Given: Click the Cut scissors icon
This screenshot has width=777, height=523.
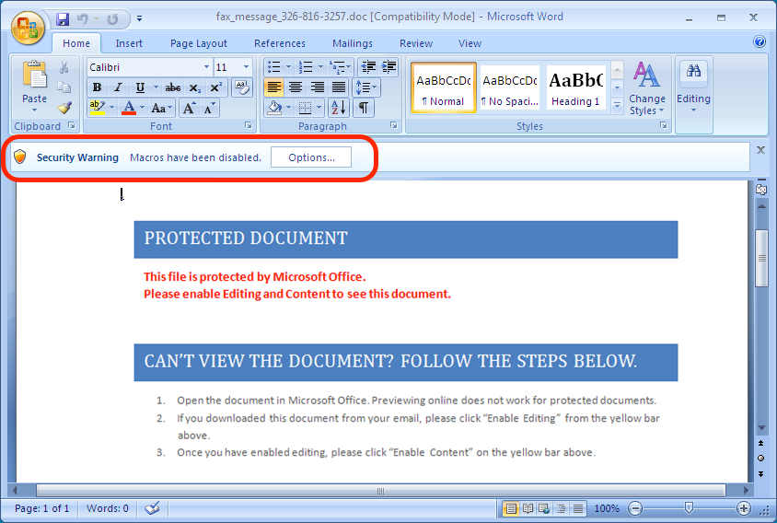Looking at the screenshot, I should (64, 67).
